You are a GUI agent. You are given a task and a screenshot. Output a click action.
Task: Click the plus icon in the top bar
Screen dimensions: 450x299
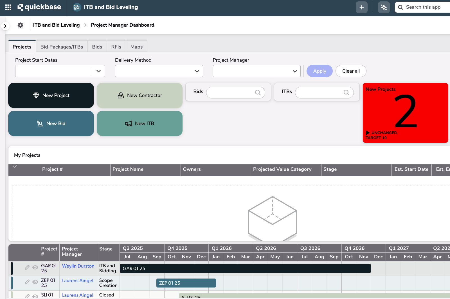(361, 7)
